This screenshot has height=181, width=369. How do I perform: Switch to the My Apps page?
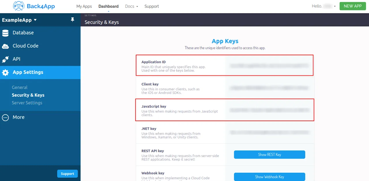coord(84,6)
